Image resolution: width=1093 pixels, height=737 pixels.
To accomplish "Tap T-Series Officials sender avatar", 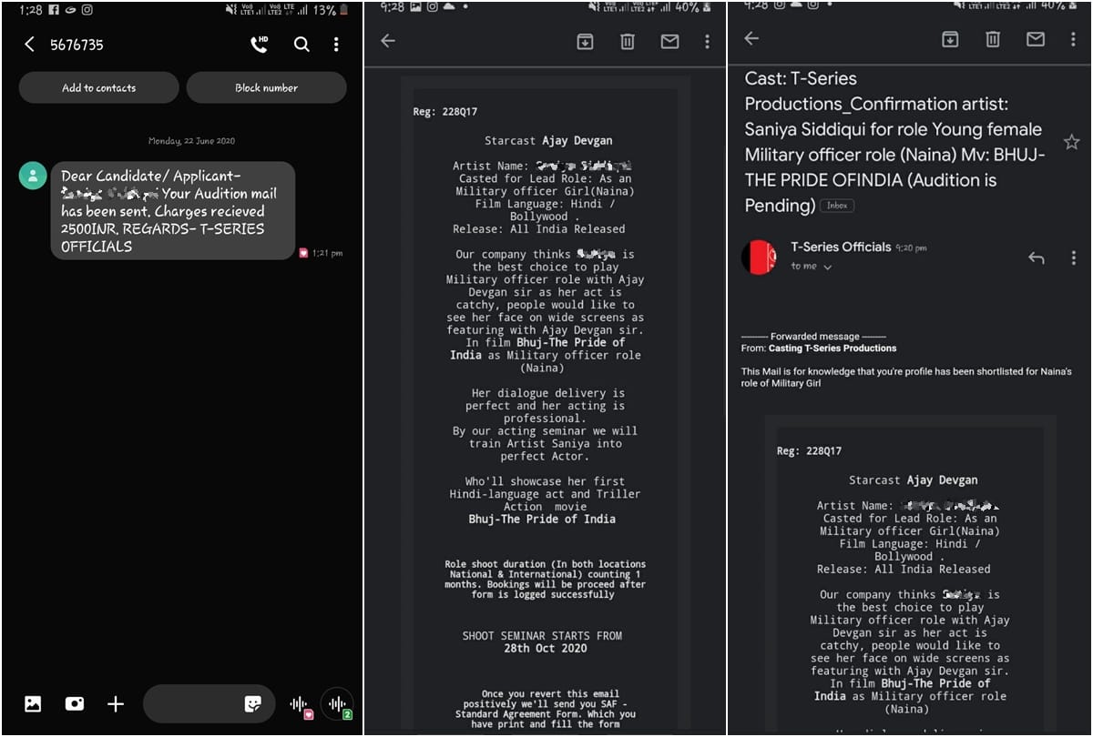I will [x=759, y=257].
